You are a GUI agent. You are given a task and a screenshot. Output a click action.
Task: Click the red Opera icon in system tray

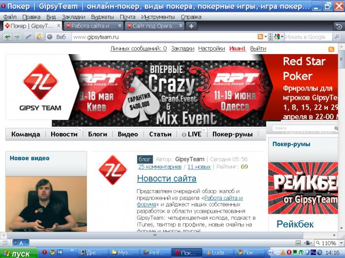point(289,253)
